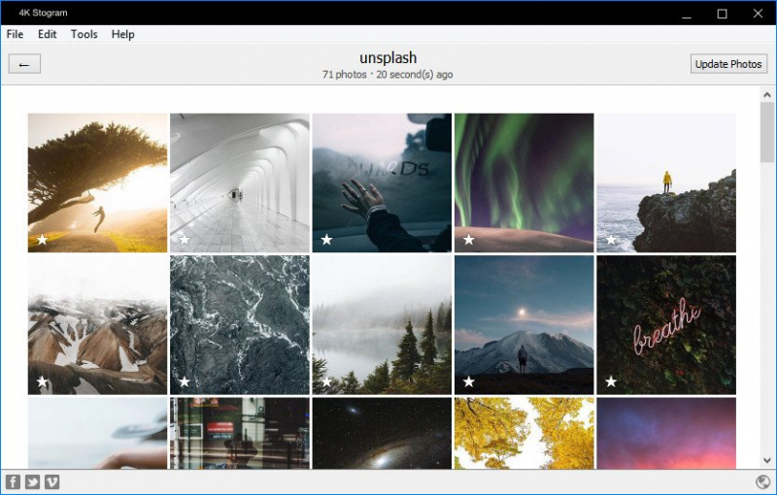This screenshot has height=495, width=777.
Task: Open the breathe neon sign photo
Action: 666,325
